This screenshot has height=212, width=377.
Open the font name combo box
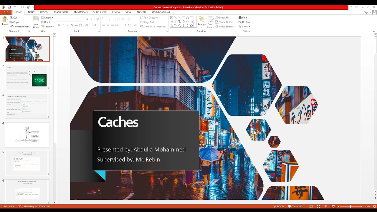coord(67,19)
